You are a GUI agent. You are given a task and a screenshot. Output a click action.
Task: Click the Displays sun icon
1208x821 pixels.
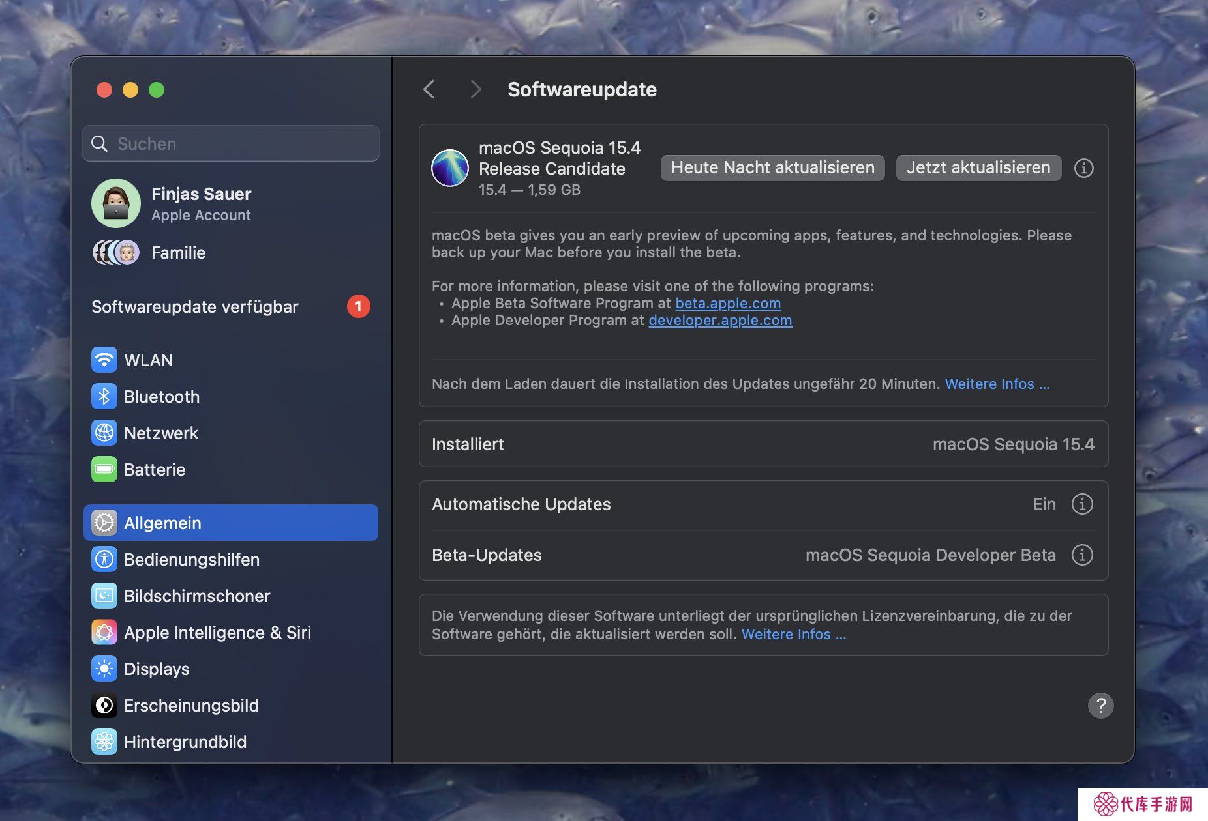104,669
